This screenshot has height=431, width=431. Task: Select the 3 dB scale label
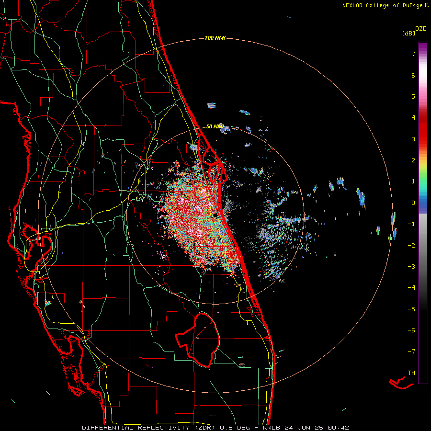click(x=413, y=139)
